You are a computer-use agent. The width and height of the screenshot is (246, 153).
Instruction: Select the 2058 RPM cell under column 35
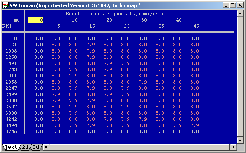coord(160,82)
